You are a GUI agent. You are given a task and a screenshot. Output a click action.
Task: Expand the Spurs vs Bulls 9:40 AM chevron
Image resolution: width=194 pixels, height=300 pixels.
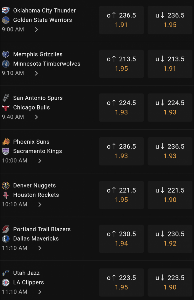[x=36, y=117]
